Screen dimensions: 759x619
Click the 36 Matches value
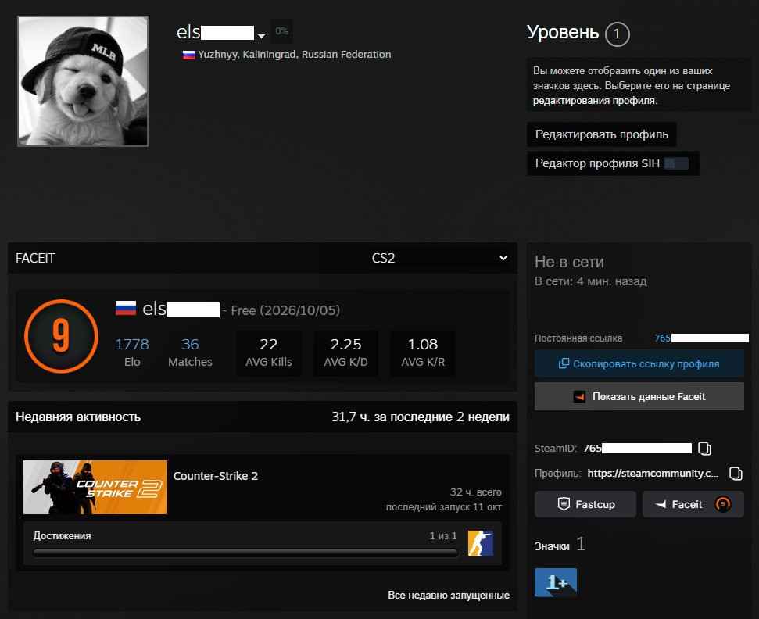coord(190,344)
